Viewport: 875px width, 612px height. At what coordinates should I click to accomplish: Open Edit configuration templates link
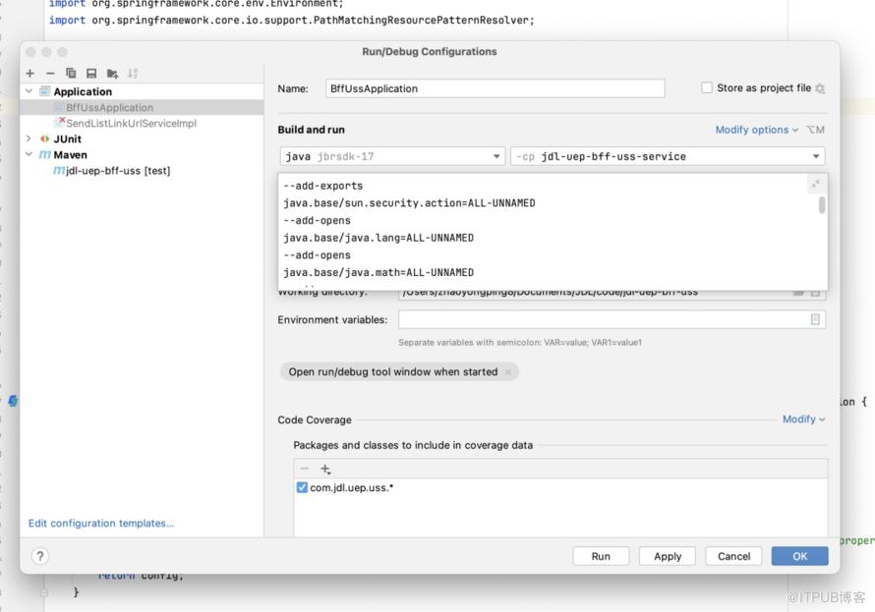coord(101,523)
